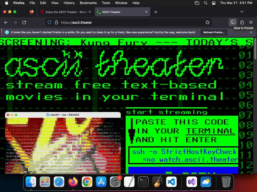Open the Bookmarks menu
This screenshot has height=192, width=257.
coord(88,3)
